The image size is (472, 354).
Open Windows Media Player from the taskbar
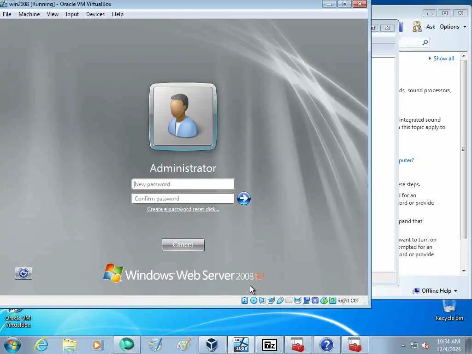[x=98, y=345]
